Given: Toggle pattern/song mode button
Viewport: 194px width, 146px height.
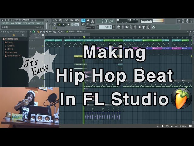Looking at the screenshot, I should (55, 25).
